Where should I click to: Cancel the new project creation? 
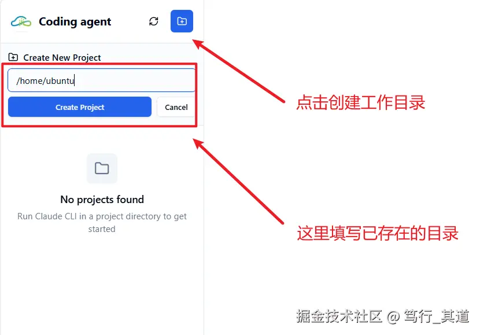176,107
